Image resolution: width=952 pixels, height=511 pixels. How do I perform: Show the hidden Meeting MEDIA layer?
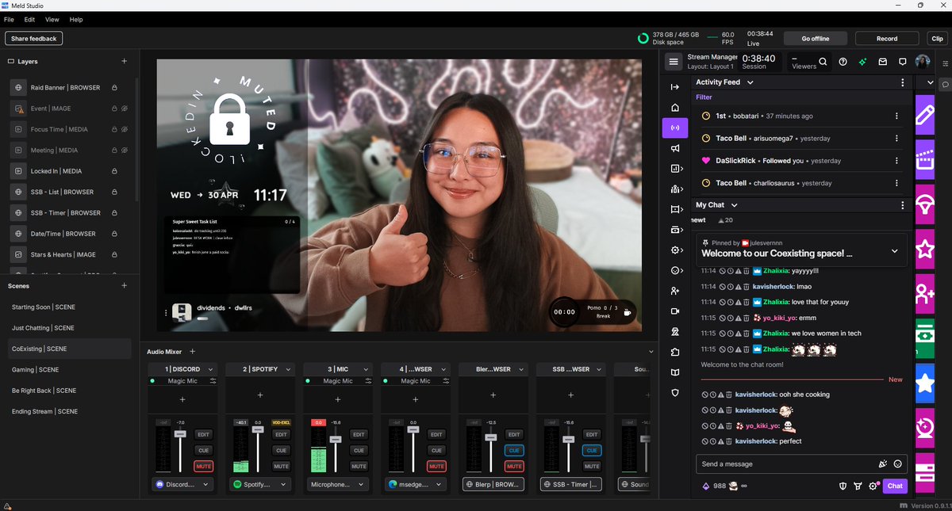[x=125, y=150]
